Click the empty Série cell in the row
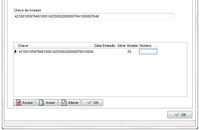The height and width of the screenshot is (130, 199). (x=121, y=52)
